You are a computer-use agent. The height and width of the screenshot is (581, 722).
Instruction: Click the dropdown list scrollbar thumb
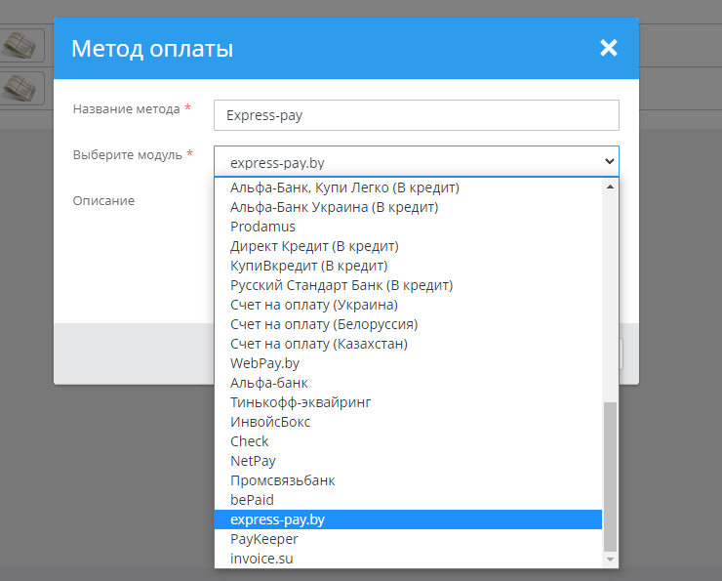click(x=611, y=477)
